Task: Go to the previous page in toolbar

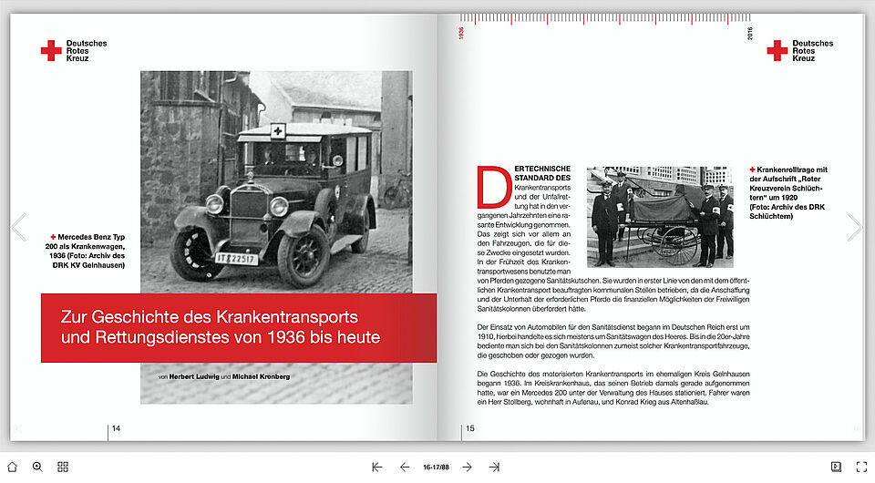Action: coord(405,467)
